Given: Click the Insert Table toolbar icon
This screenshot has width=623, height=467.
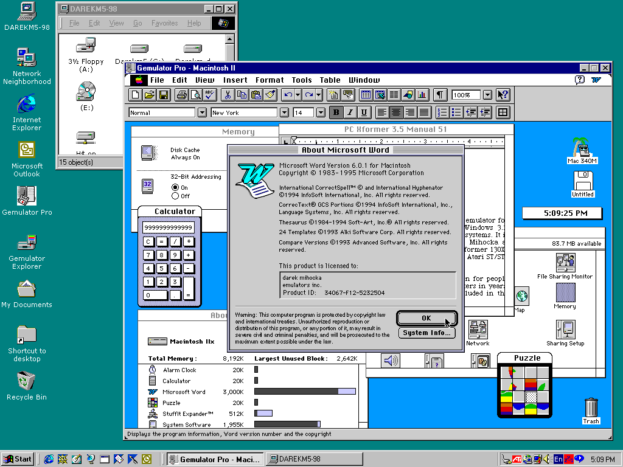Looking at the screenshot, I should click(x=366, y=95).
